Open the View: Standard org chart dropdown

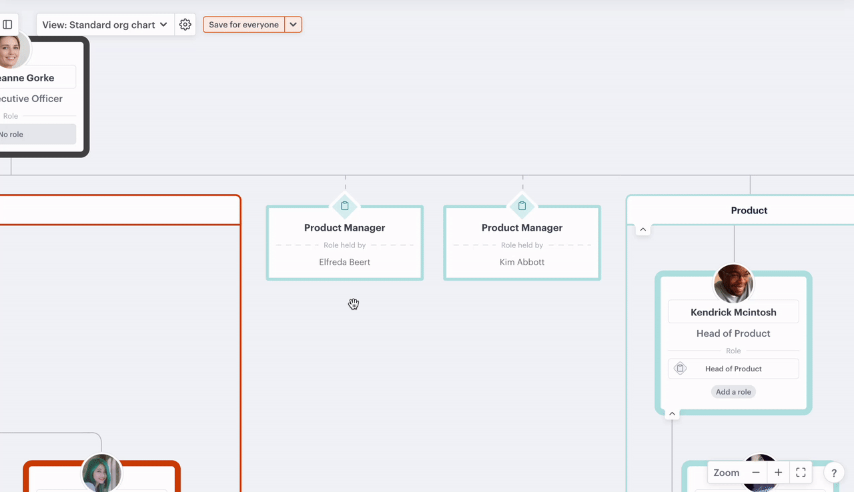click(105, 25)
